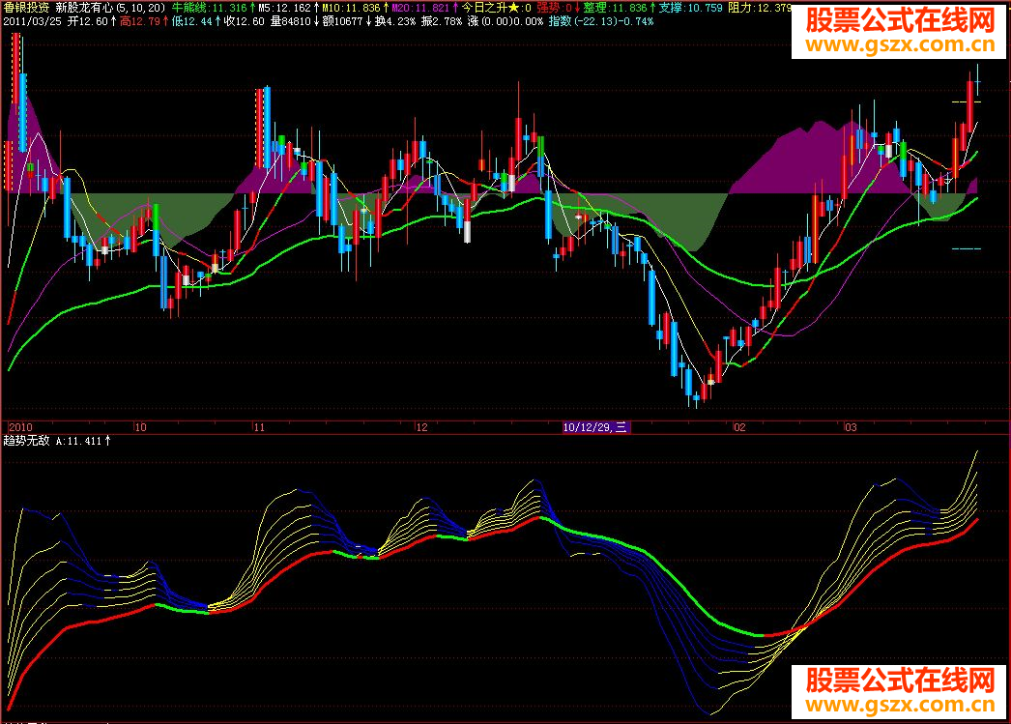
Task: Click the up arrow after A:11.411
Action: tap(107, 441)
